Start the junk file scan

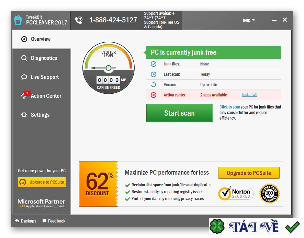pos(180,113)
